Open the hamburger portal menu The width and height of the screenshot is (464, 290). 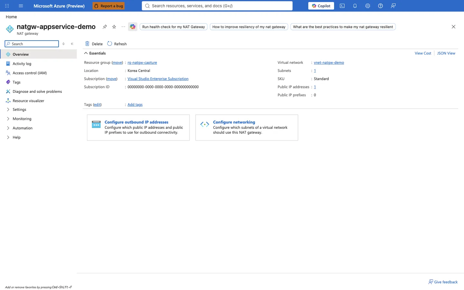click(21, 6)
